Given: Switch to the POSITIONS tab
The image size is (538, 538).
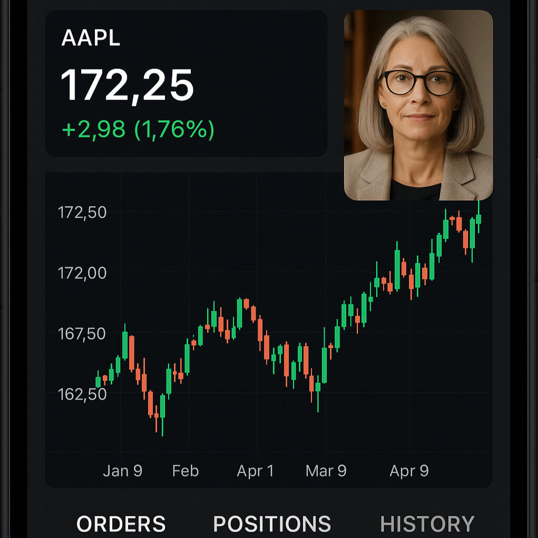Looking at the screenshot, I should [272, 524].
